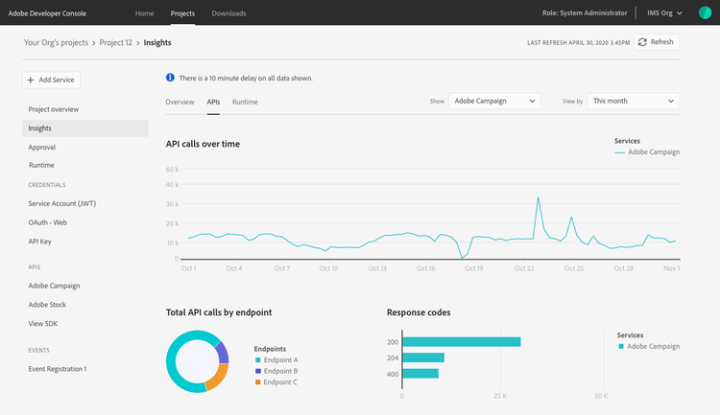This screenshot has width=720, height=415.
Task: Open Event Registration 1 in sidebar
Action: tap(58, 369)
